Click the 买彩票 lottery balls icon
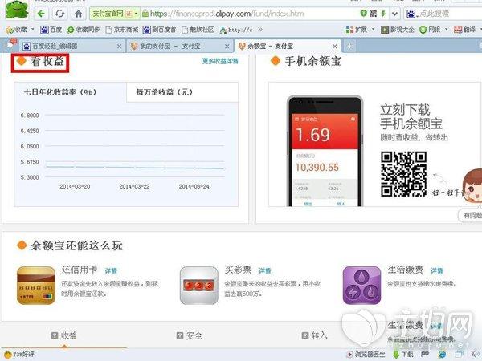Viewport: 482px width, 361px height. point(199,286)
